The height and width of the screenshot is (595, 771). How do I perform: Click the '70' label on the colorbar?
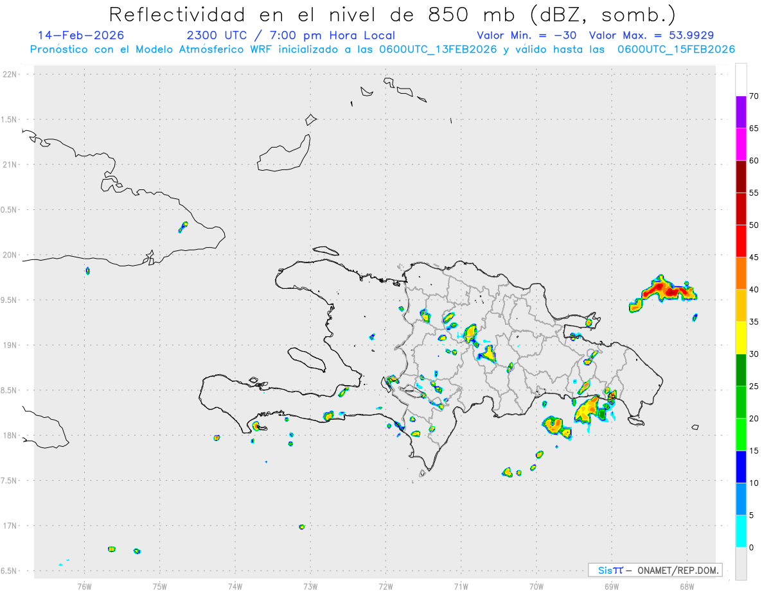[754, 96]
